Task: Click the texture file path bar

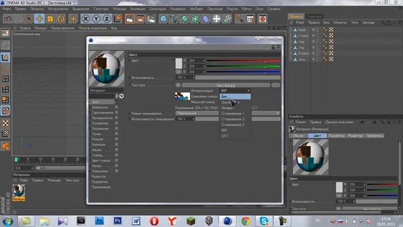Action: click(x=226, y=85)
